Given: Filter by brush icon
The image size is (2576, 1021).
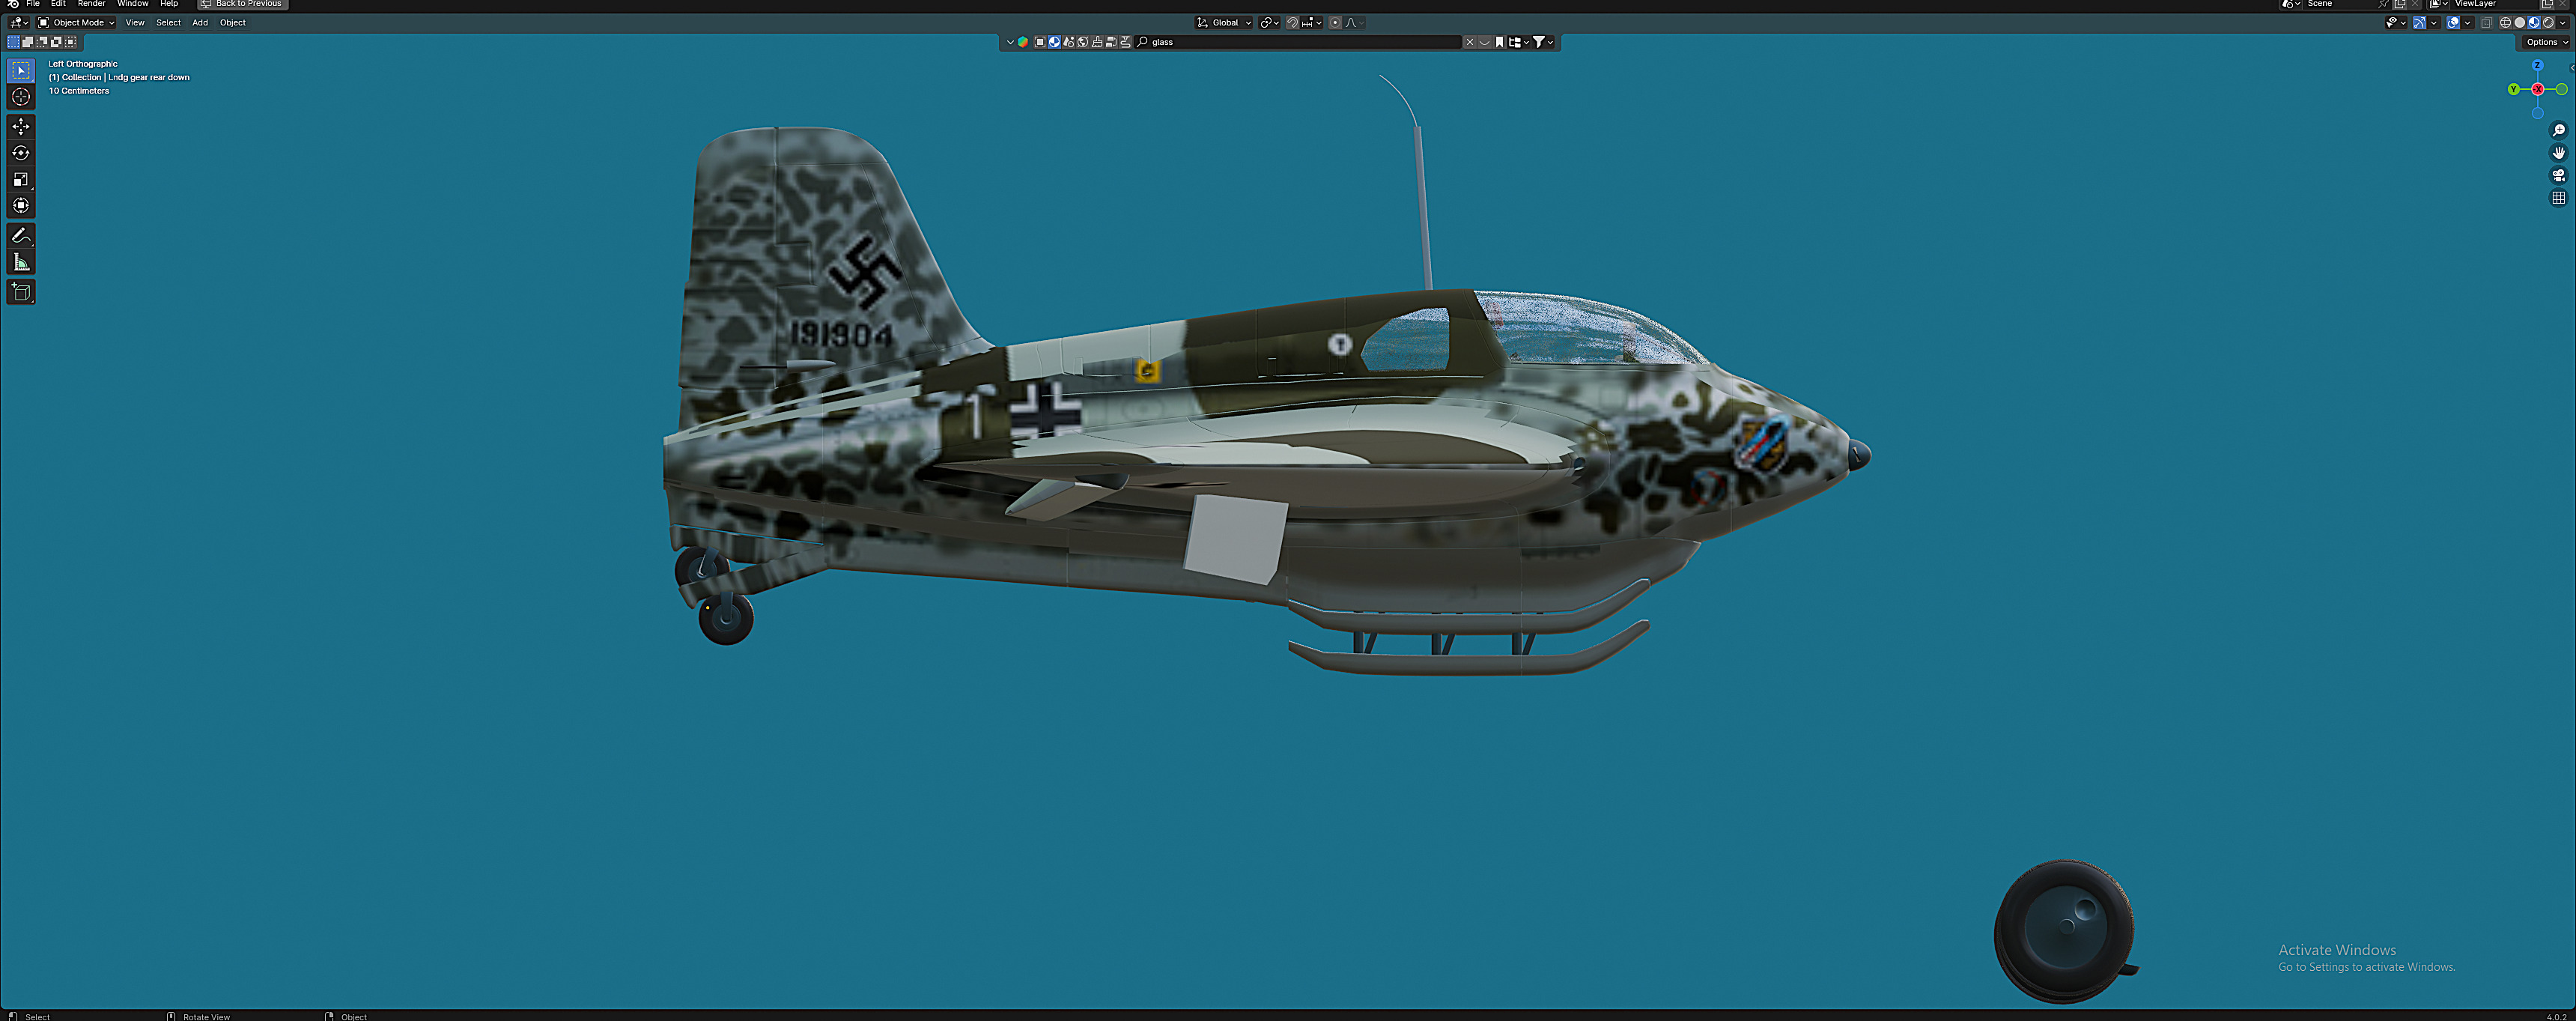Looking at the screenshot, I should point(1097,42).
